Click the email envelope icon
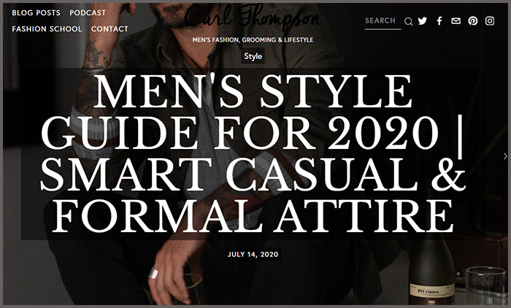 pyautogui.click(x=456, y=21)
